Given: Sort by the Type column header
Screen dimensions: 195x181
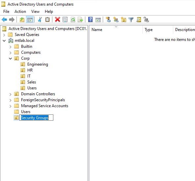Looking at the screenshot, I should [x=158, y=30].
